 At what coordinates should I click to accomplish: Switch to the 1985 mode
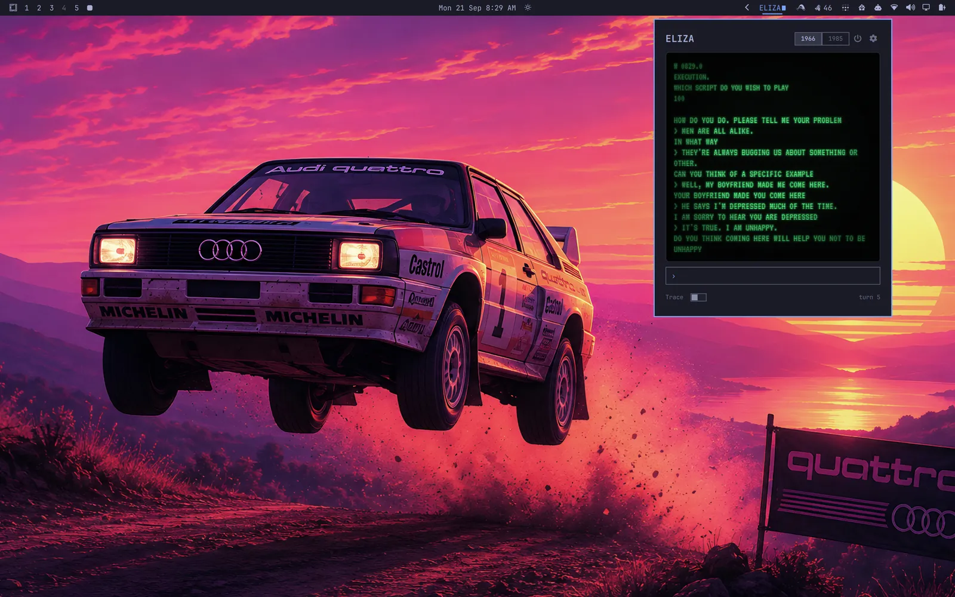(836, 38)
